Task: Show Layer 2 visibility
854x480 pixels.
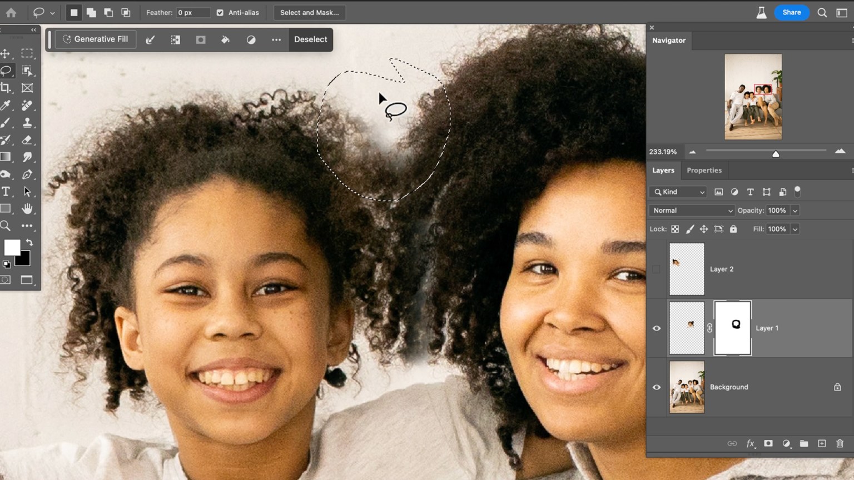Action: [656, 269]
